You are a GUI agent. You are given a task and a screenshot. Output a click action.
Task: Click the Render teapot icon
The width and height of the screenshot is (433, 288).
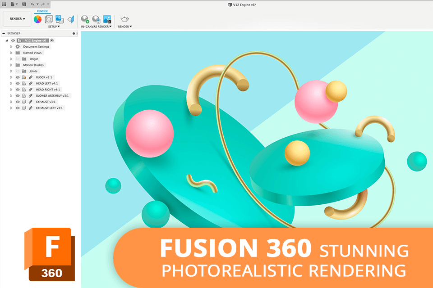click(124, 19)
